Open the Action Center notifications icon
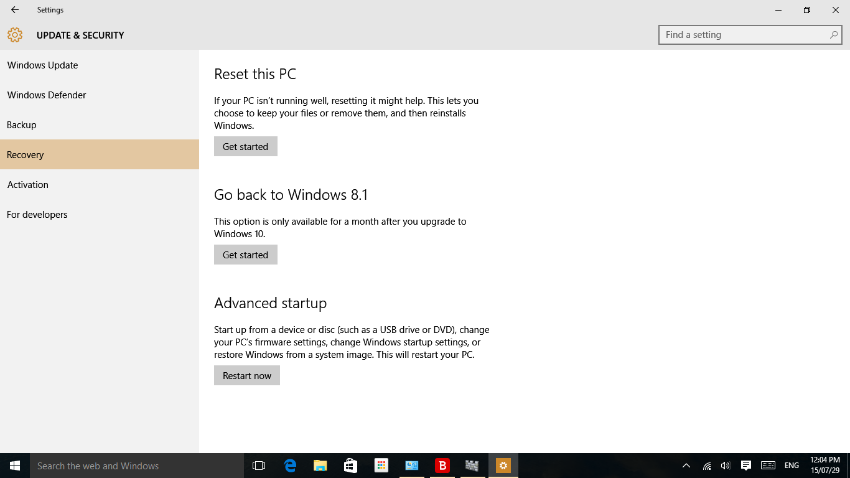This screenshot has height=478, width=850. pos(746,466)
